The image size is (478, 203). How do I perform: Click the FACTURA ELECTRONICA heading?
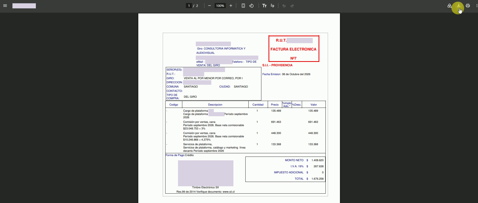click(x=293, y=49)
